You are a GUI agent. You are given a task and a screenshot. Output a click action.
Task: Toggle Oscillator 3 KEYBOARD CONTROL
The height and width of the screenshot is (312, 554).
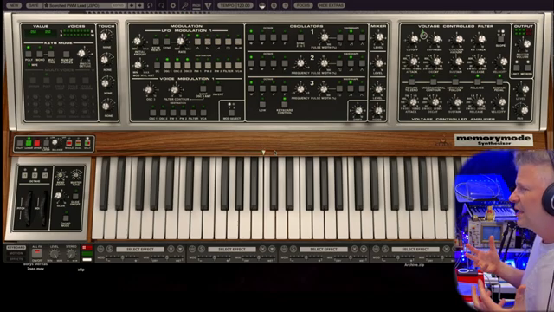coord(285,105)
